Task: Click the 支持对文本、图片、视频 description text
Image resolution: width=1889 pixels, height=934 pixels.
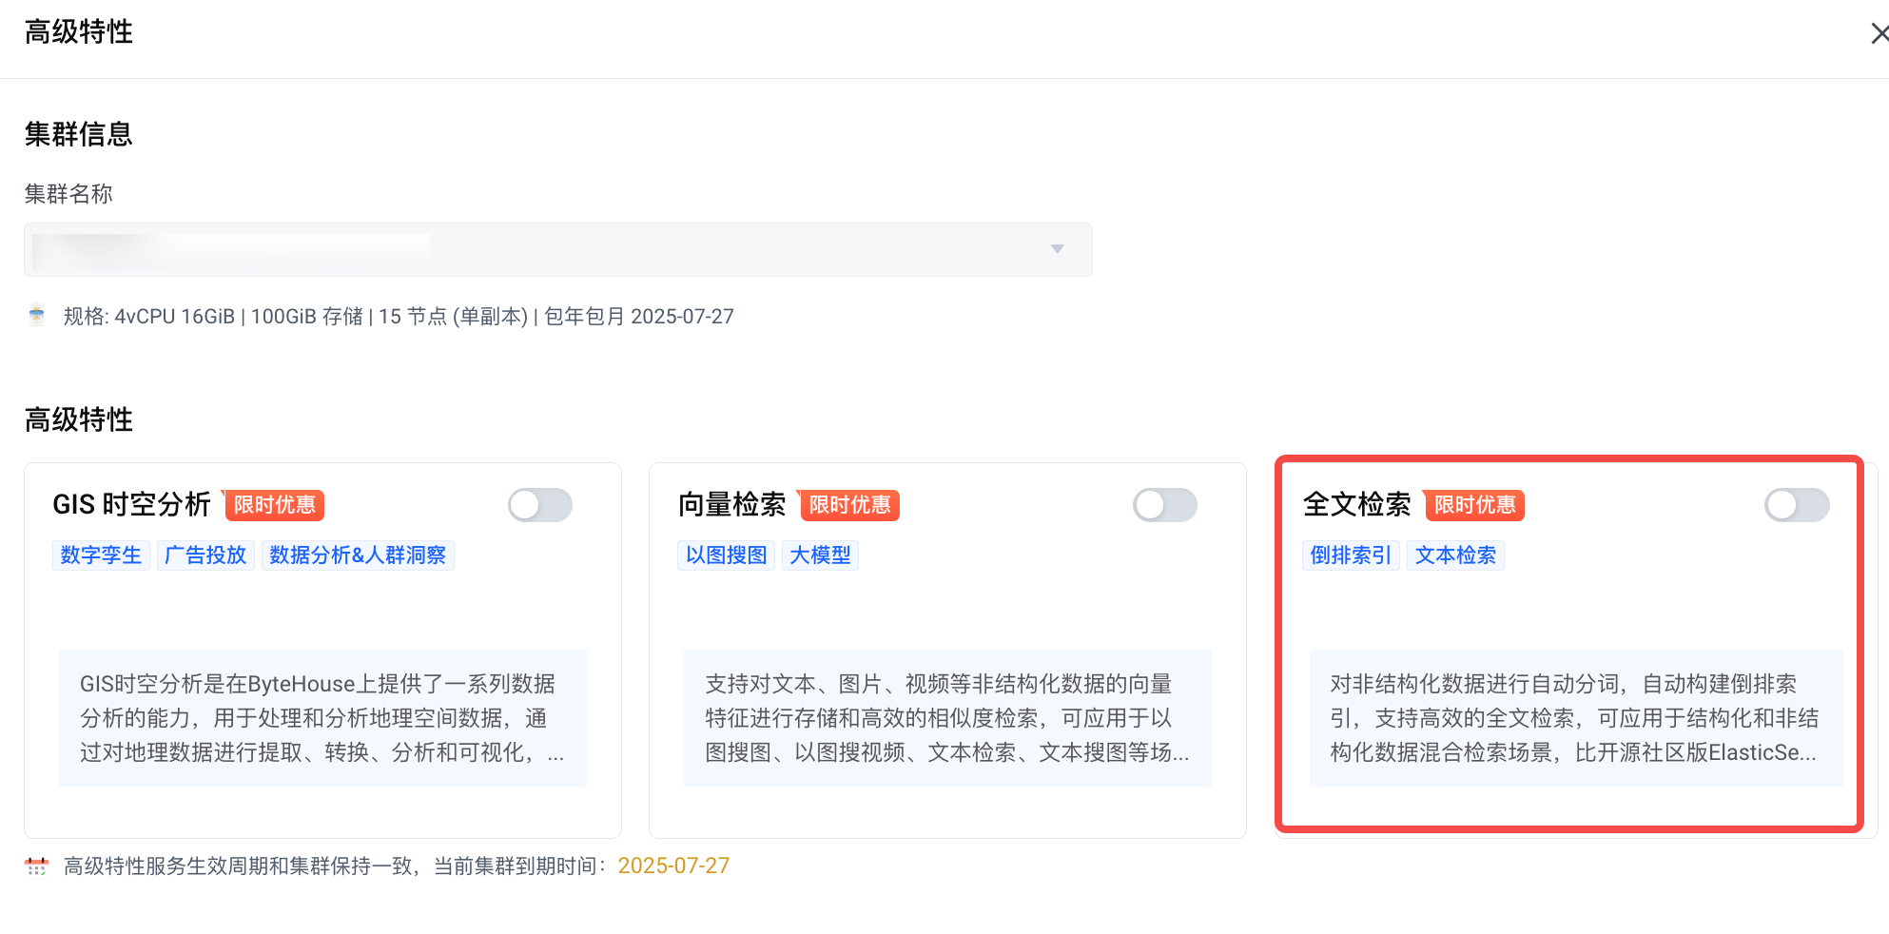Action: 947,718
